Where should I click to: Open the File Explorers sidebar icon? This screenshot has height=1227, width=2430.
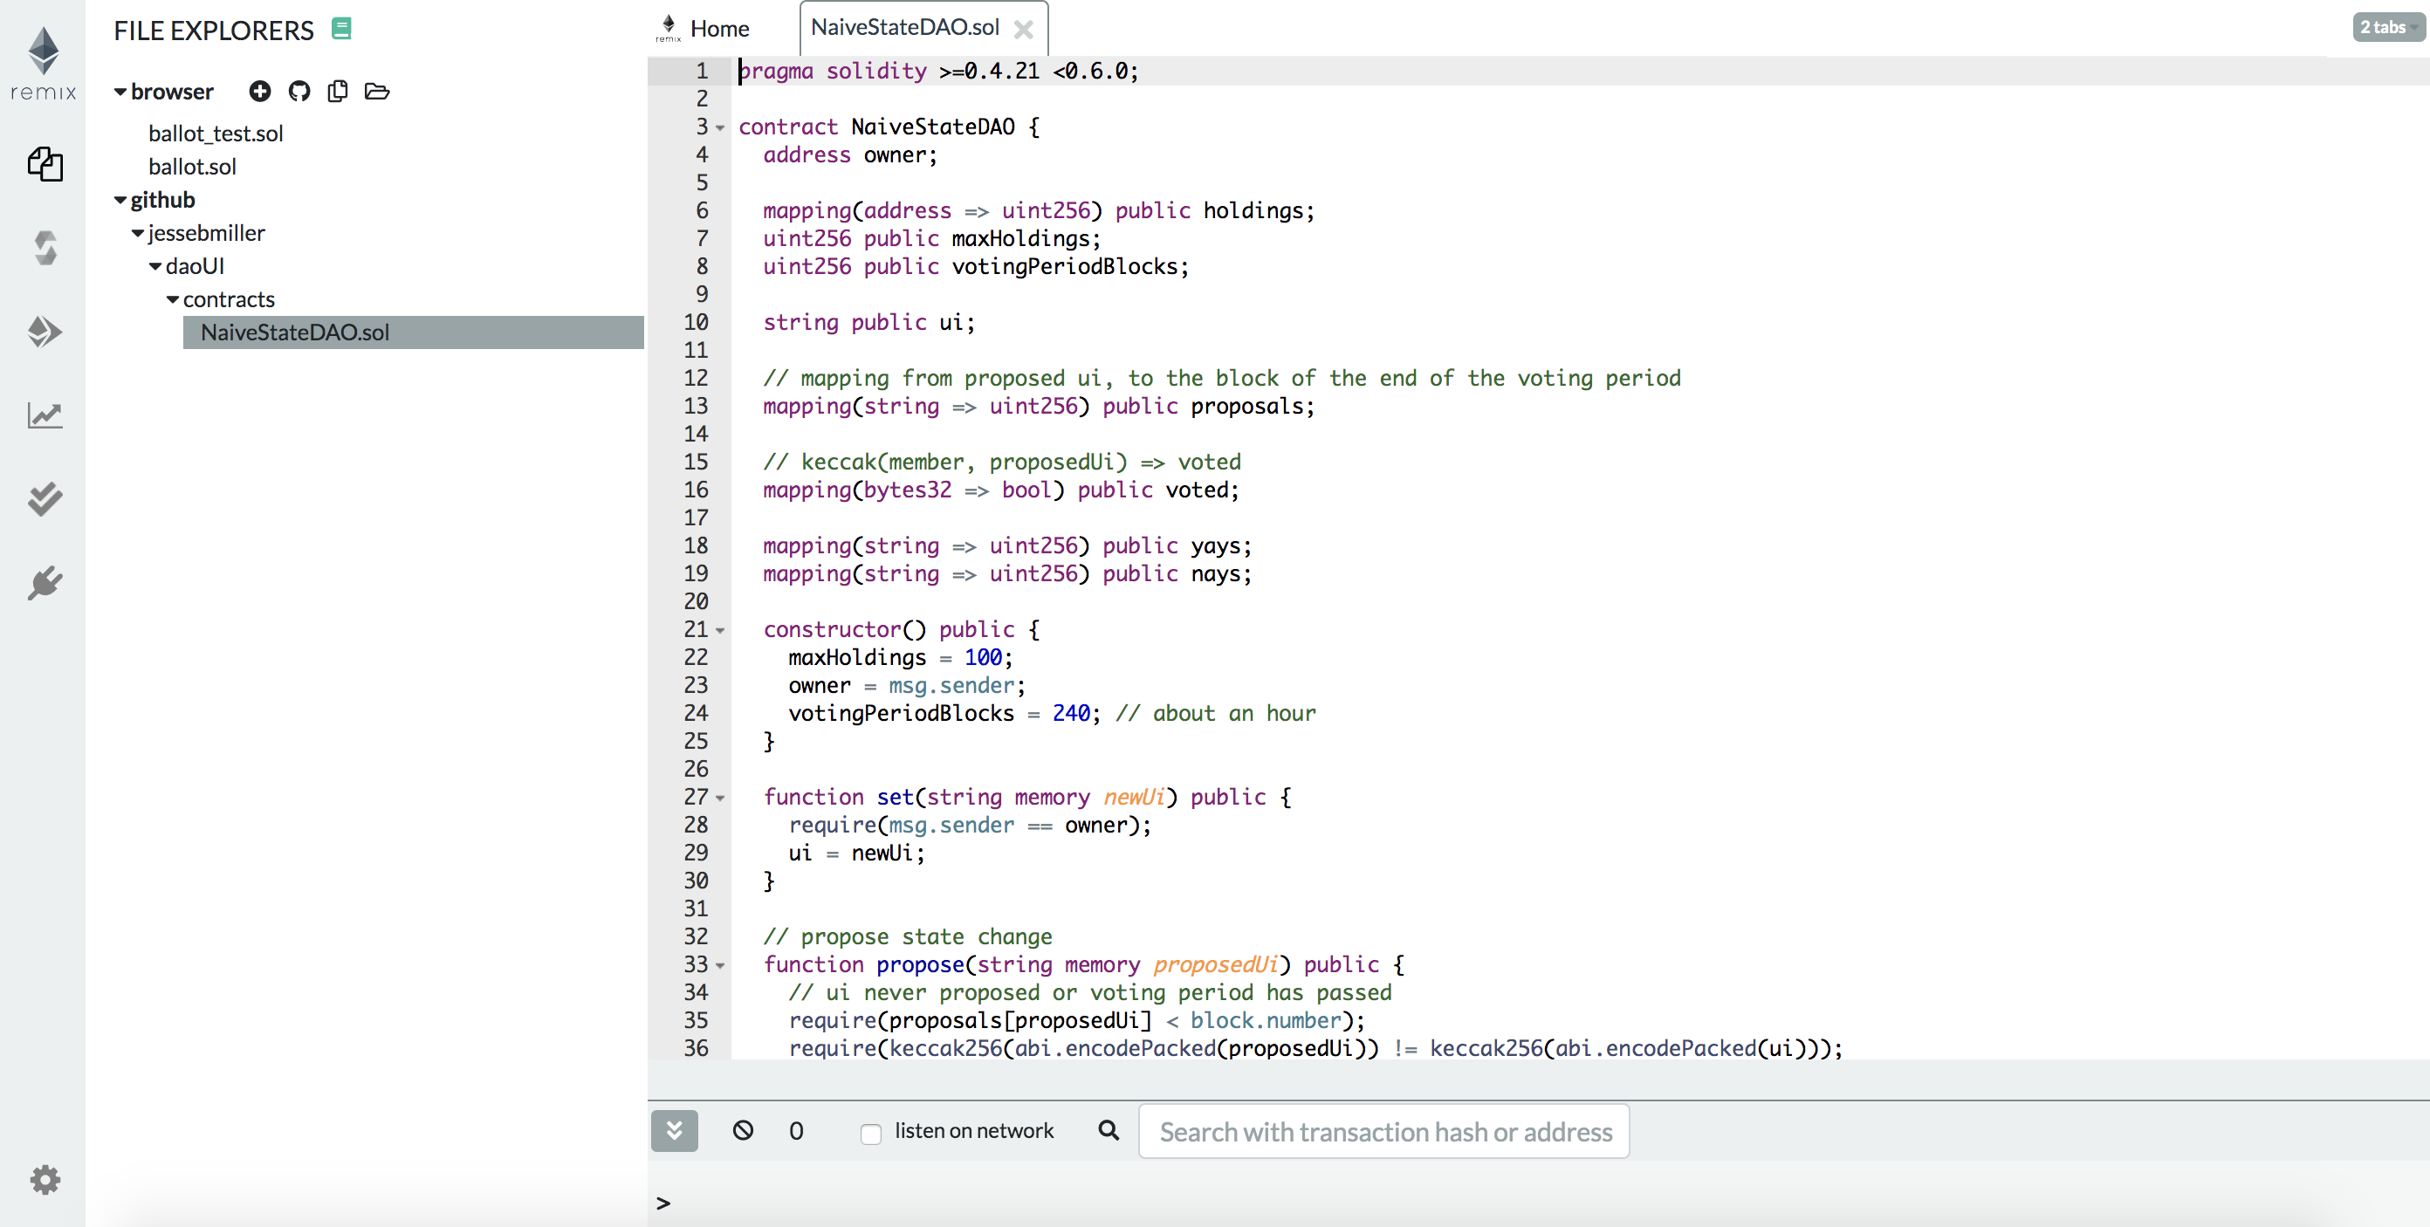pos(45,164)
